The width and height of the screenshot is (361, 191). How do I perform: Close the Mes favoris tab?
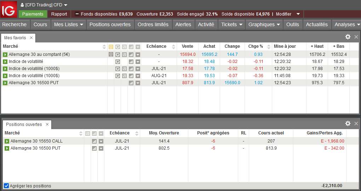(x=31, y=37)
